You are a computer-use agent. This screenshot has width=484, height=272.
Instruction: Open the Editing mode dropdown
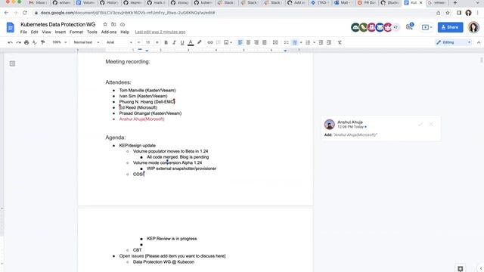pyautogui.click(x=453, y=42)
